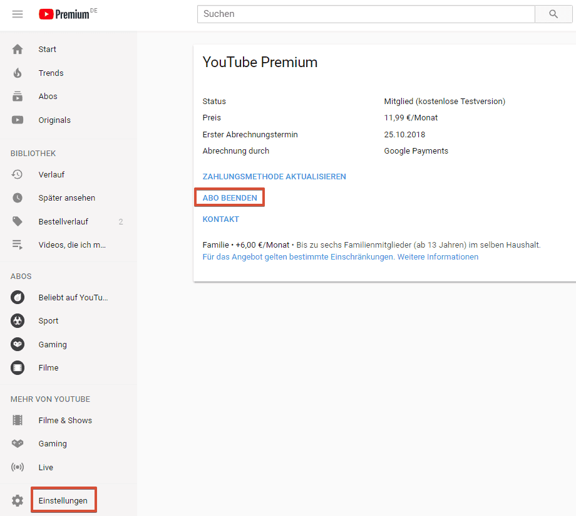The image size is (576, 516).
Task: Click the Einstellungen gear icon
Action: point(18,500)
